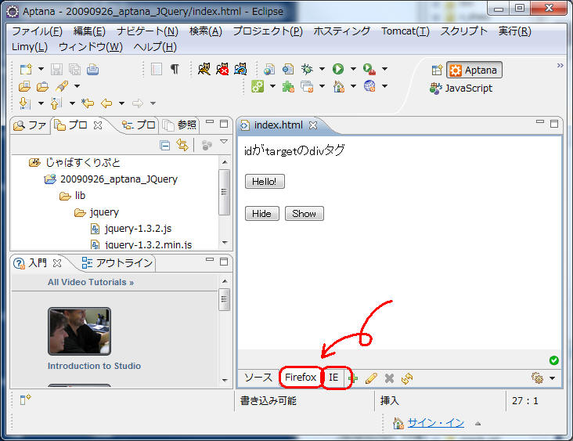Click the refresh icon in the preview bar

pos(406,378)
